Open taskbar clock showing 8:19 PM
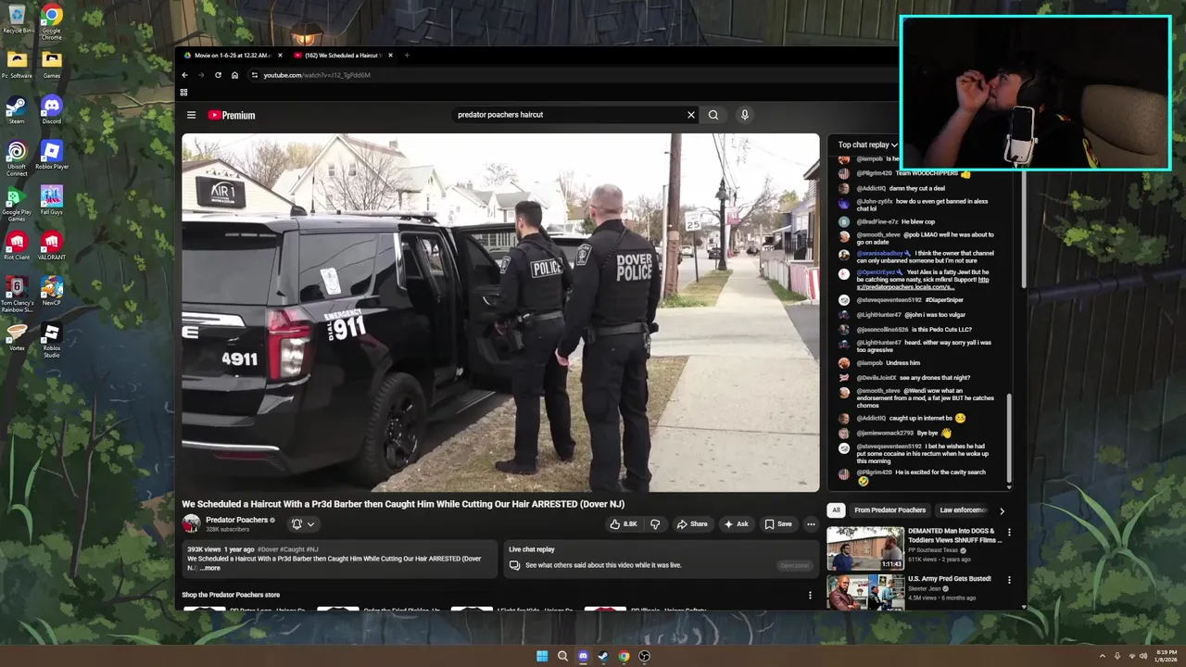 [1166, 656]
